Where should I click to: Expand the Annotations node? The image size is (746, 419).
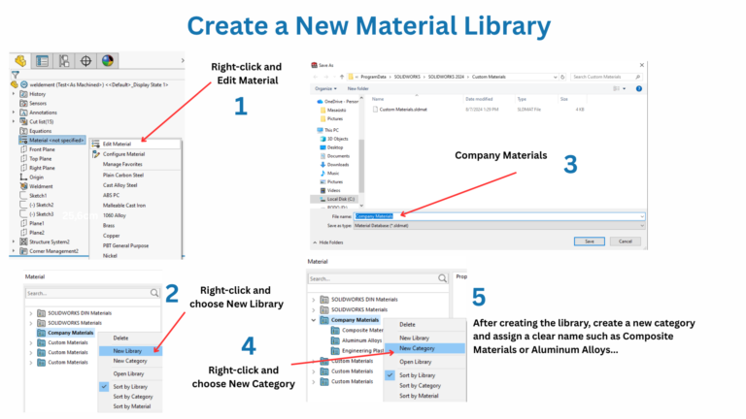coord(14,113)
